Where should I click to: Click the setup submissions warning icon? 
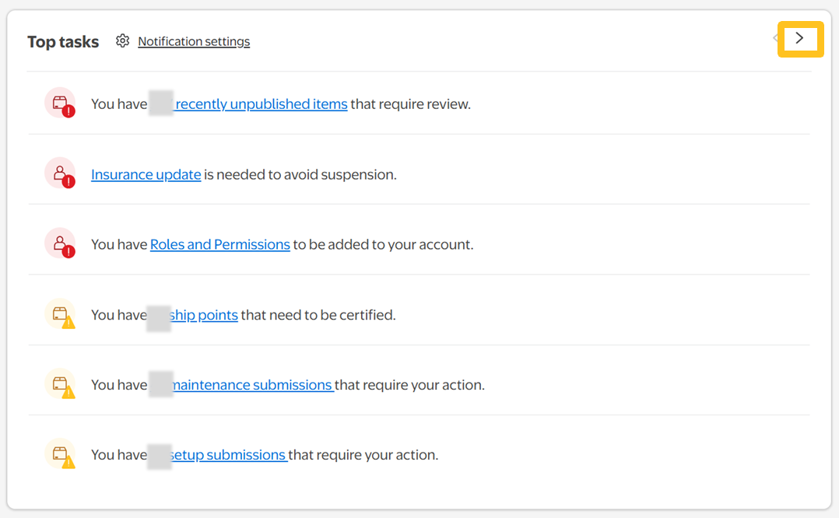tap(60, 454)
